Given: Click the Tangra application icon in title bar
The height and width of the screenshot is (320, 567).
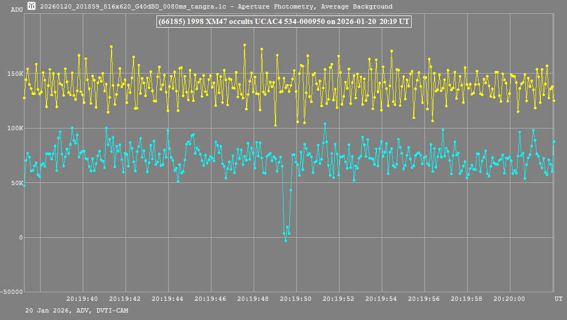Looking at the screenshot, I should point(33,6).
